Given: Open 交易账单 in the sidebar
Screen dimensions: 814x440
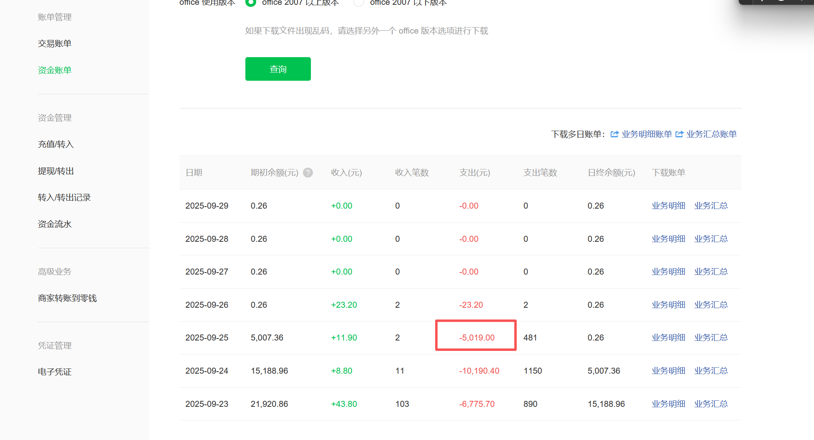Looking at the screenshot, I should tap(55, 44).
